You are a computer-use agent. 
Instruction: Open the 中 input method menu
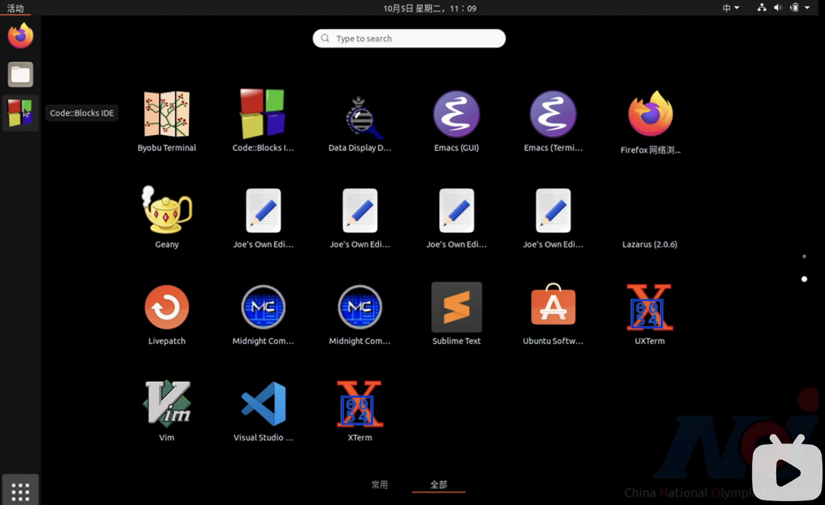[731, 8]
